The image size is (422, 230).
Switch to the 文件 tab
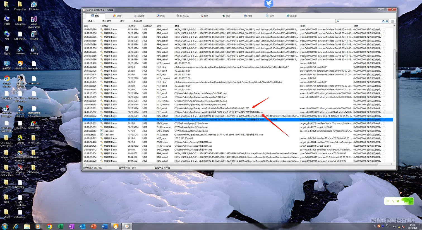point(270,16)
